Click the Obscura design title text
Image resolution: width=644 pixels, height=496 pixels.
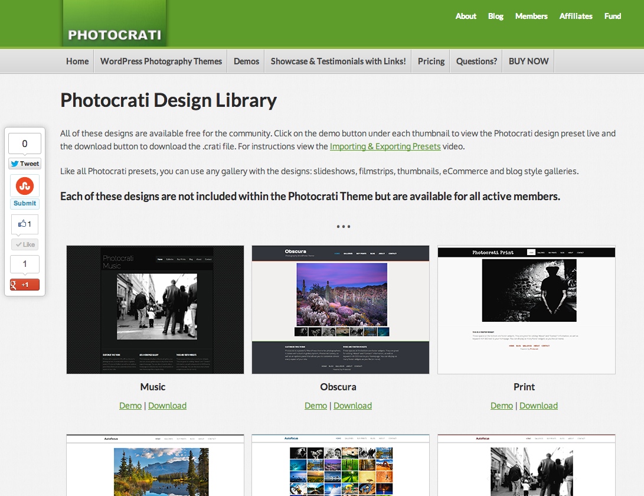pyautogui.click(x=338, y=387)
